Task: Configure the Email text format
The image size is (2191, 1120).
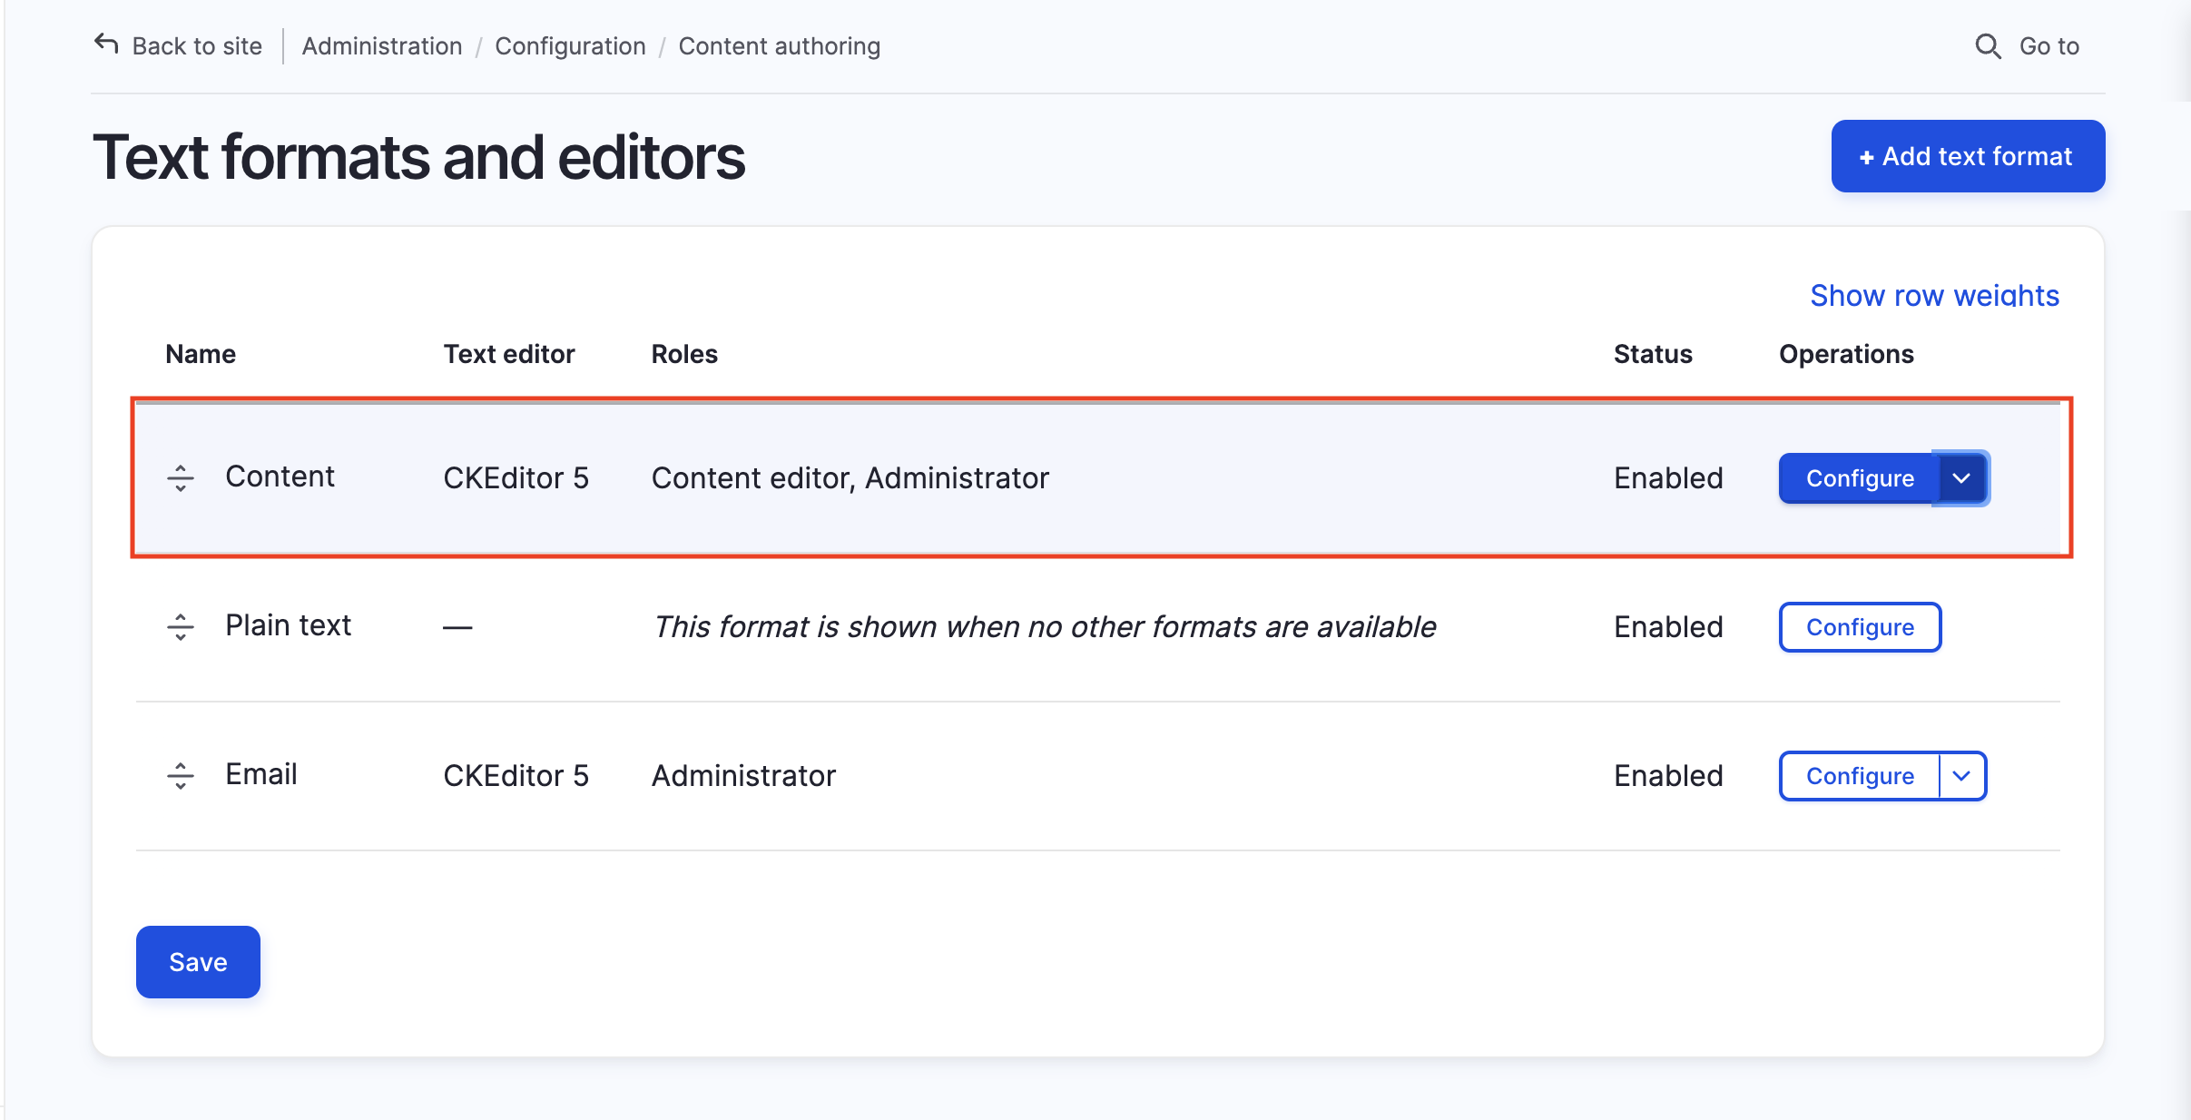Action: pos(1859,776)
